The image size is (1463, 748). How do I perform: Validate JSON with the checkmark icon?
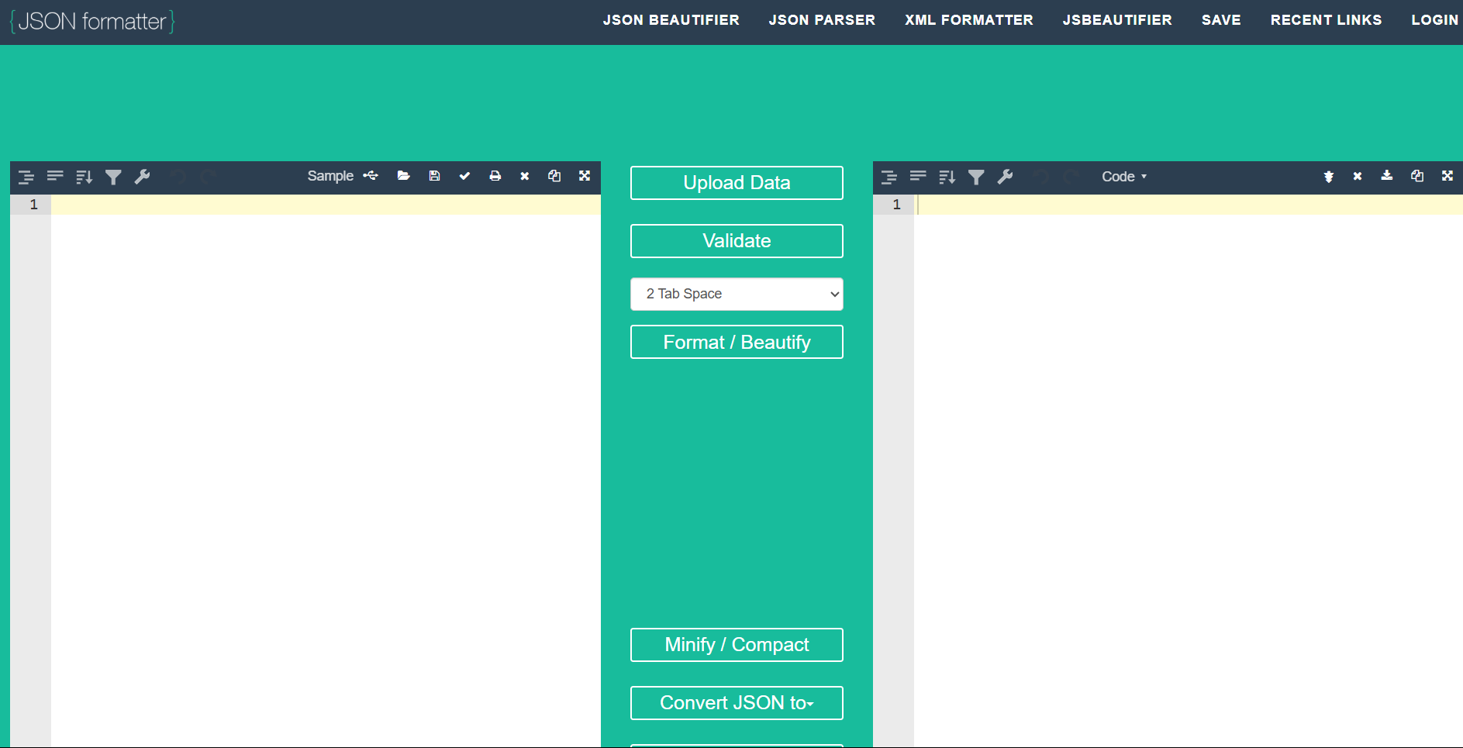click(464, 176)
